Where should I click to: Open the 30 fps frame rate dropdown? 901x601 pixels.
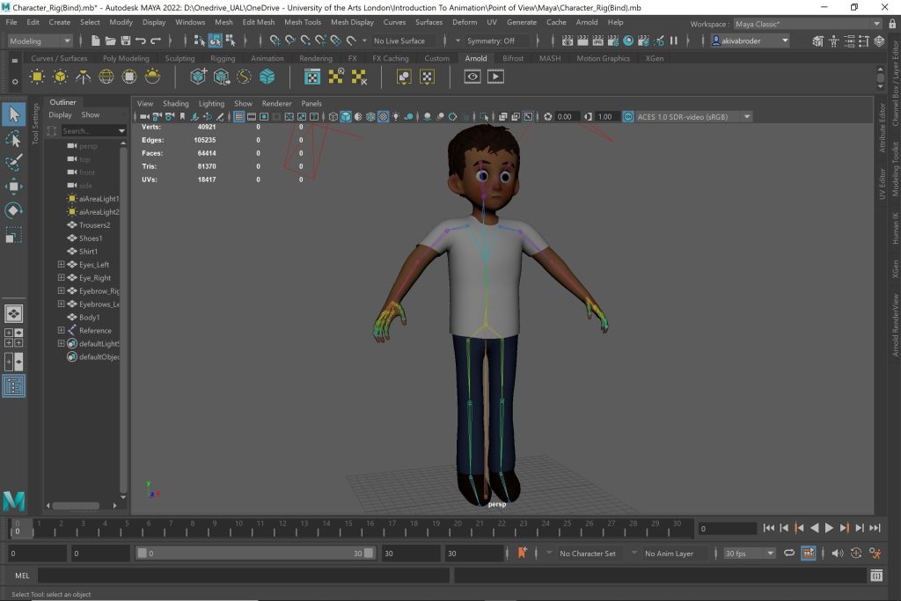750,553
